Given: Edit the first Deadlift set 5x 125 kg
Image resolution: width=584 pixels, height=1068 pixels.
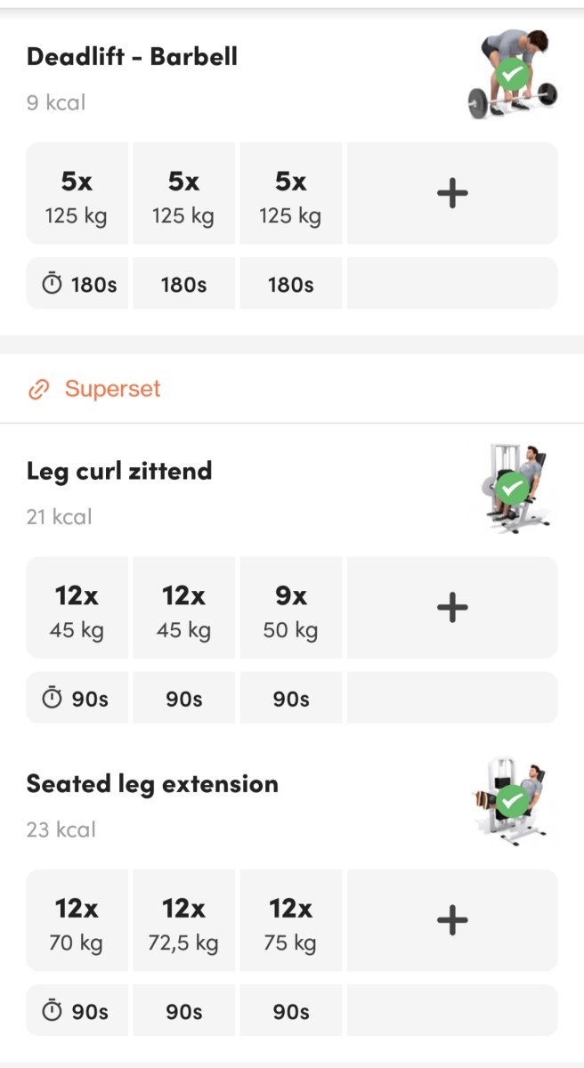Looking at the screenshot, I should [x=77, y=194].
